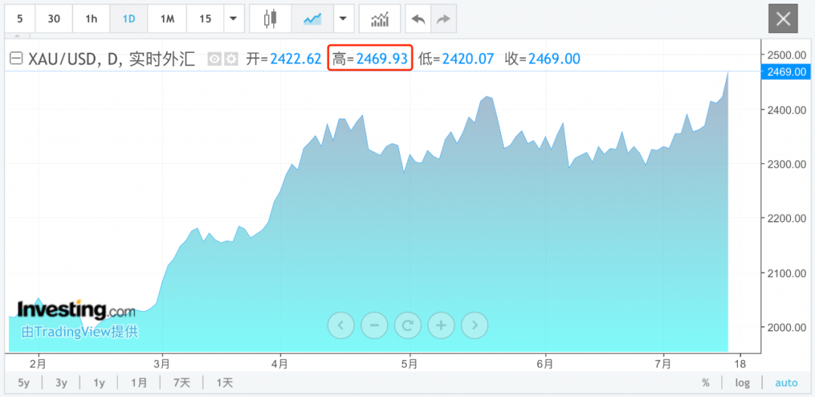Image resolution: width=815 pixels, height=397 pixels.
Task: Toggle auto scale option
Action: point(786,383)
